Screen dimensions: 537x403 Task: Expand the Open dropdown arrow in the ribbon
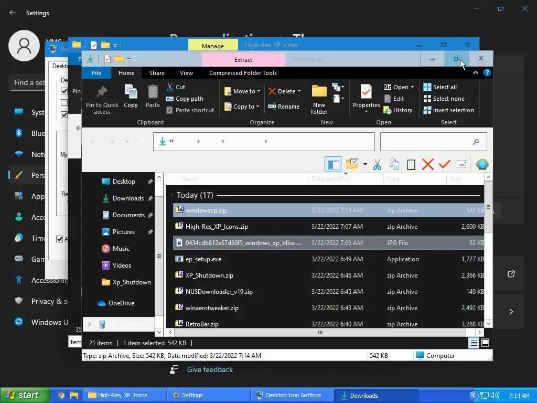412,87
